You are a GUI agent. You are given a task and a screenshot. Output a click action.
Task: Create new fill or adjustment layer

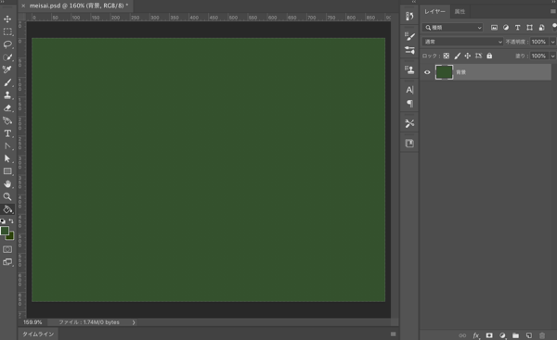(x=502, y=335)
